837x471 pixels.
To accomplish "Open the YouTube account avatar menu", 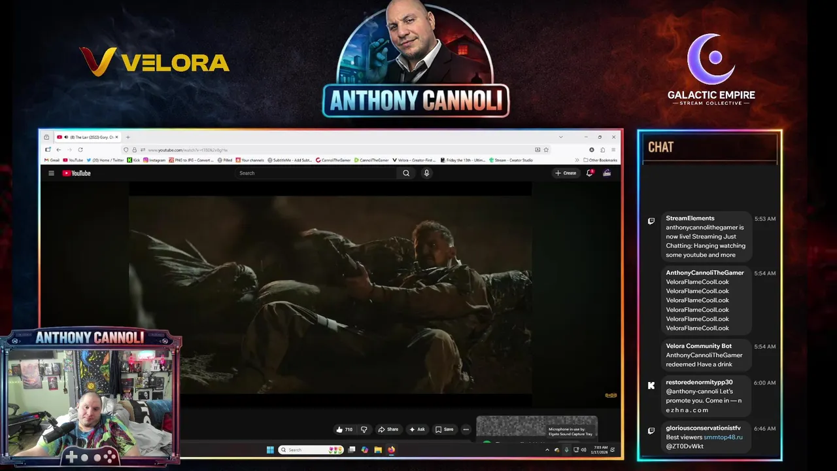I will [607, 173].
